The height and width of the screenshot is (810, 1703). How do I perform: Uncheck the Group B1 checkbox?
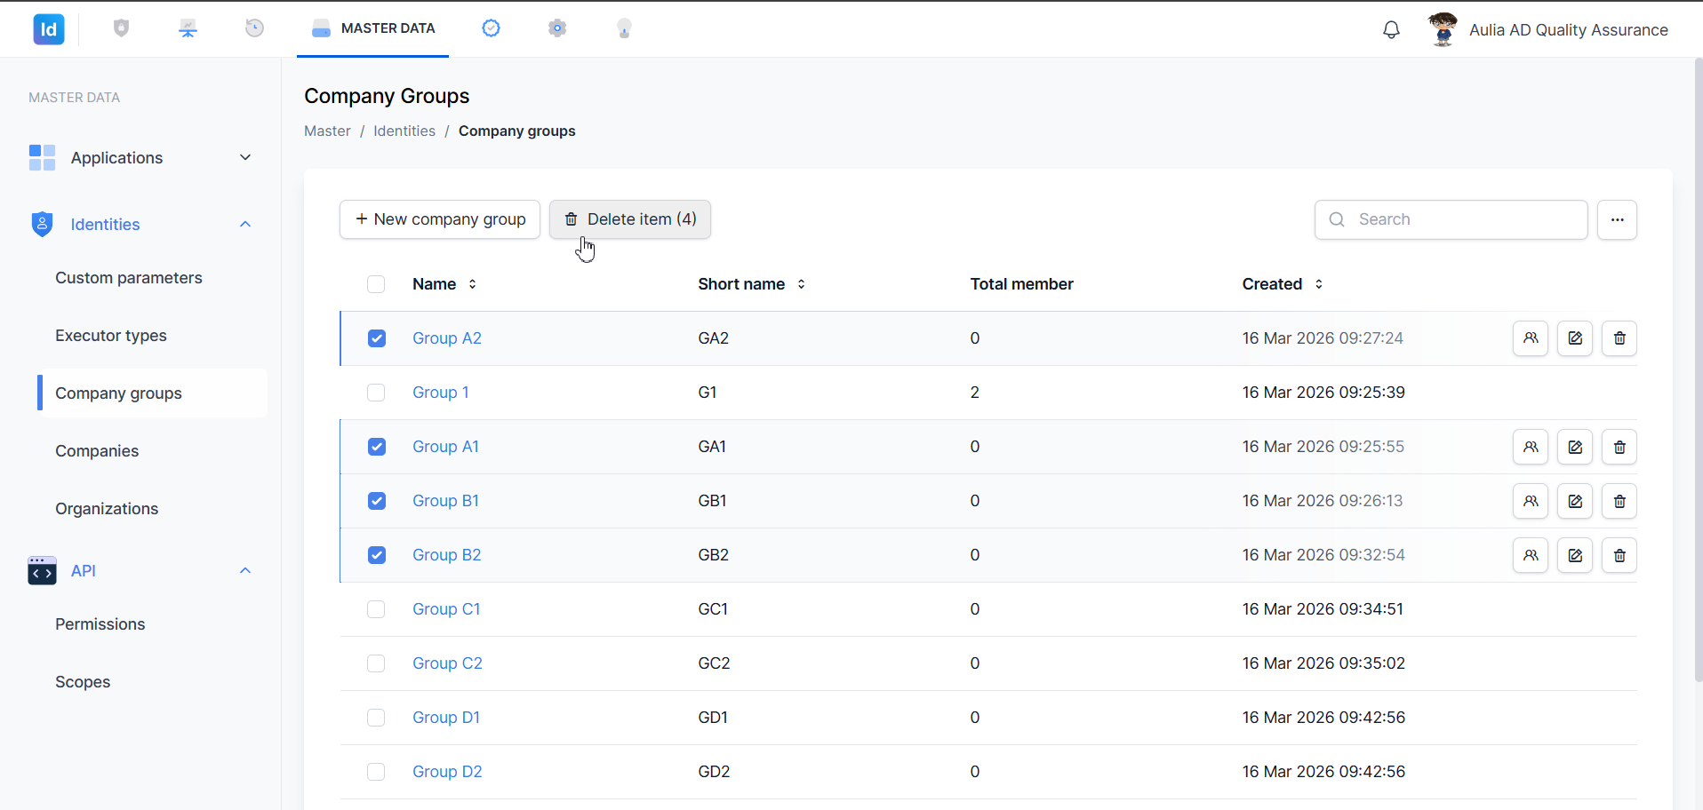[x=377, y=501]
